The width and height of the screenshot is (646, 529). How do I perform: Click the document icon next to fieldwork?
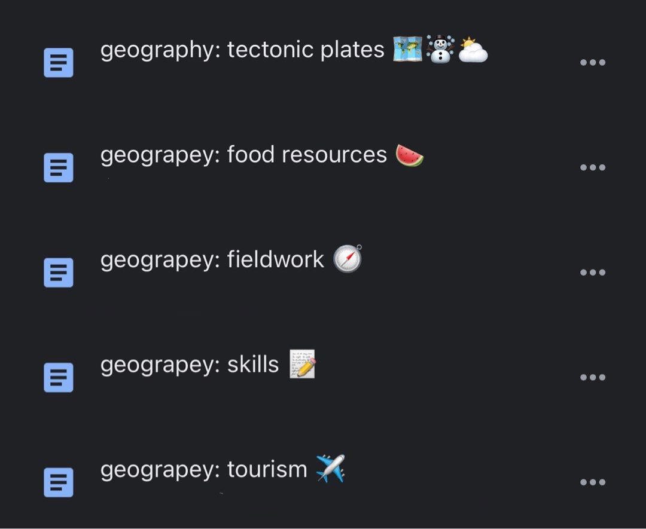(x=58, y=273)
